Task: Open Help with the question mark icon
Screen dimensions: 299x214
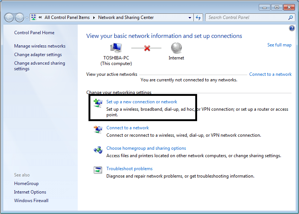Action: [292, 28]
